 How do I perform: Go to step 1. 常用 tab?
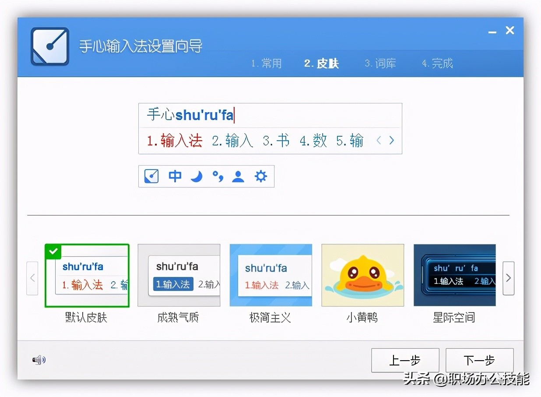click(x=267, y=64)
